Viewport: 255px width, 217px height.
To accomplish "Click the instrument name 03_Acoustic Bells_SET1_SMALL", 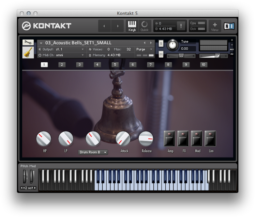I will pyautogui.click(x=78, y=43).
